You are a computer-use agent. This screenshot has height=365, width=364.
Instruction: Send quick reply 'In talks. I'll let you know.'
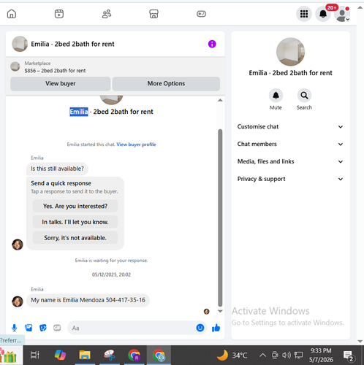click(x=75, y=222)
